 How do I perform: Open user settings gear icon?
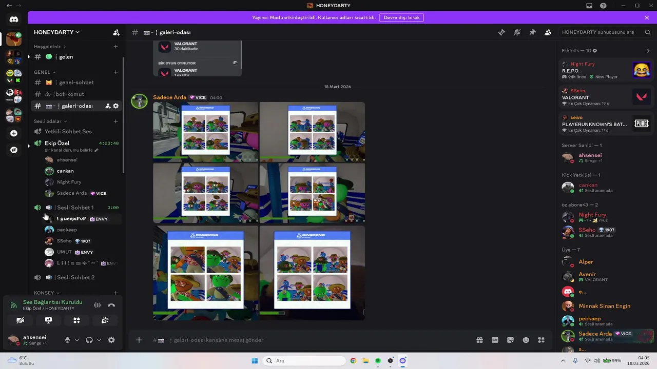point(111,340)
